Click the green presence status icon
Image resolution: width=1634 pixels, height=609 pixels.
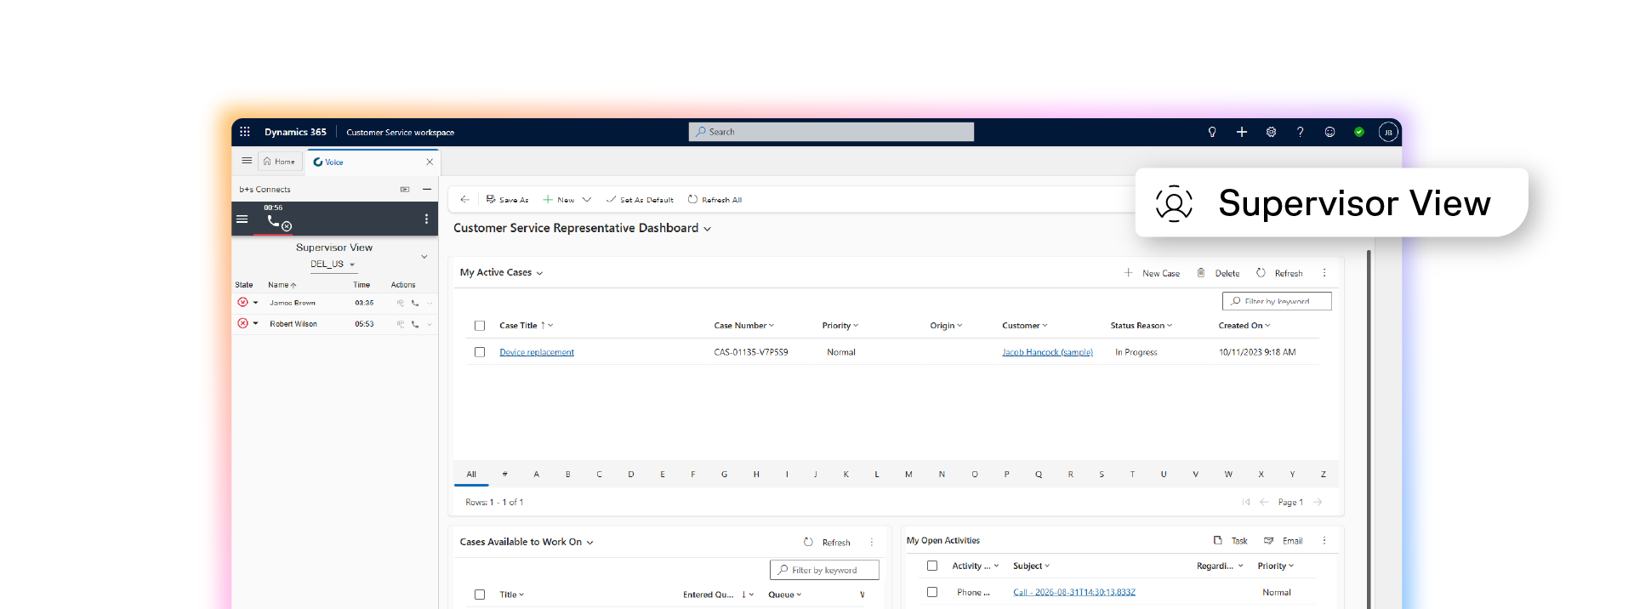pyautogui.click(x=1359, y=132)
